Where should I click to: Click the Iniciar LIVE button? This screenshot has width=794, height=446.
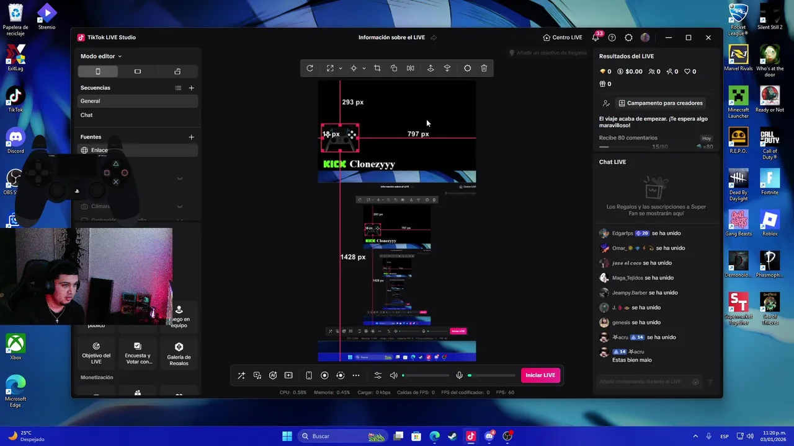tap(540, 375)
